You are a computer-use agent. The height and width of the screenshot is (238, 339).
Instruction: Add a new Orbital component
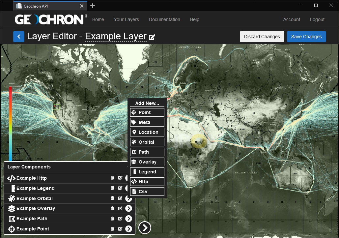[147, 142]
